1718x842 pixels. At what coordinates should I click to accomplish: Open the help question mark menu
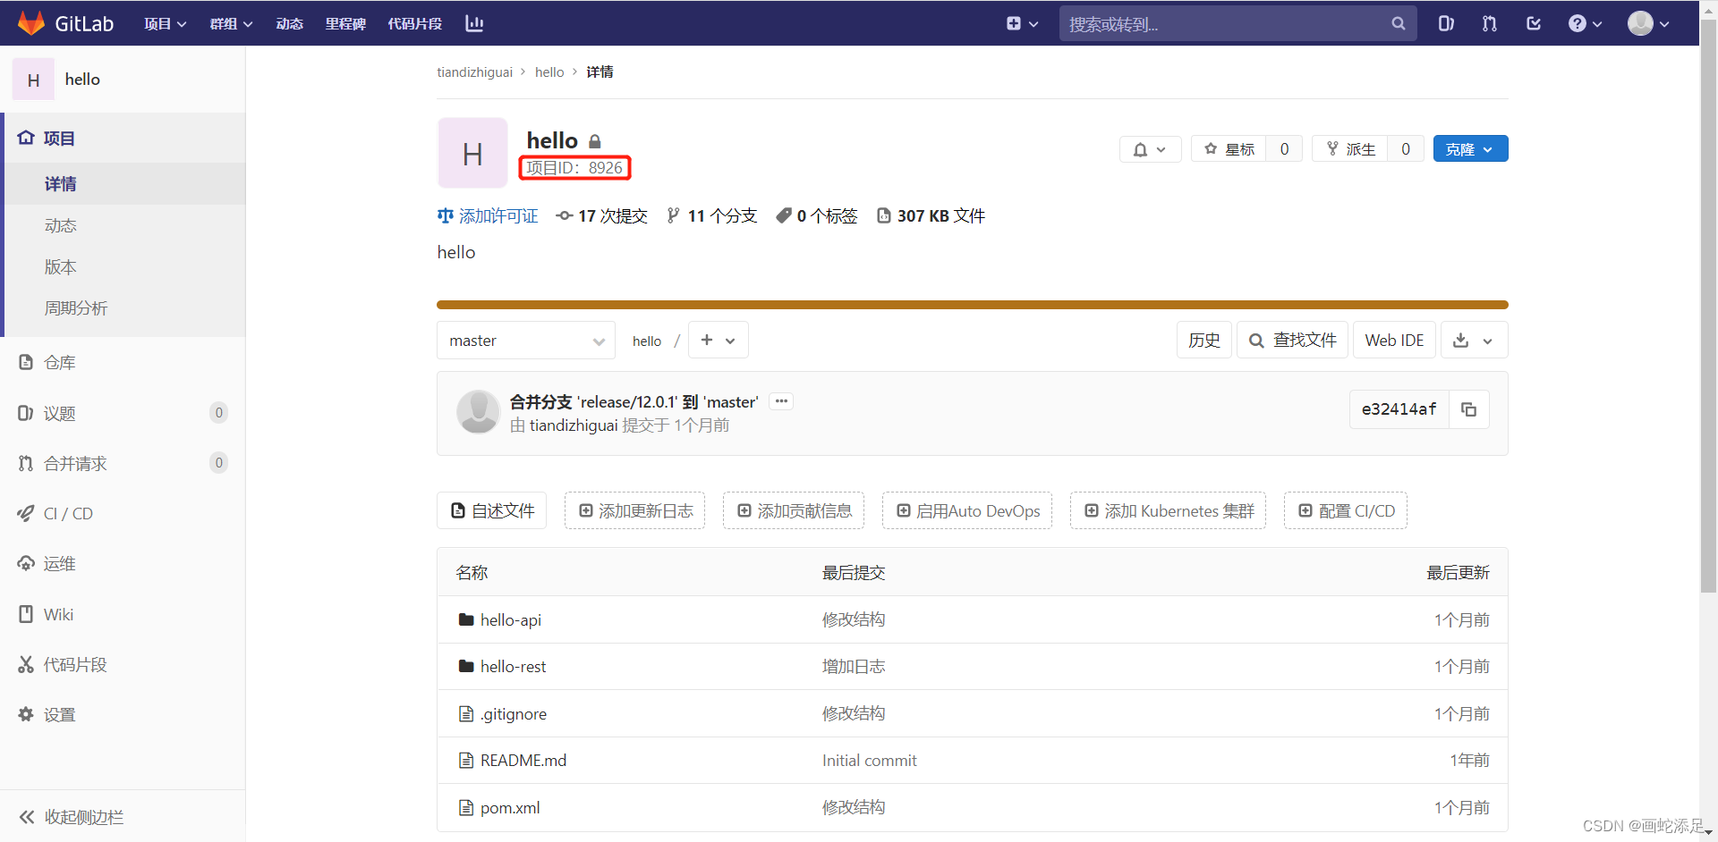[x=1585, y=23]
